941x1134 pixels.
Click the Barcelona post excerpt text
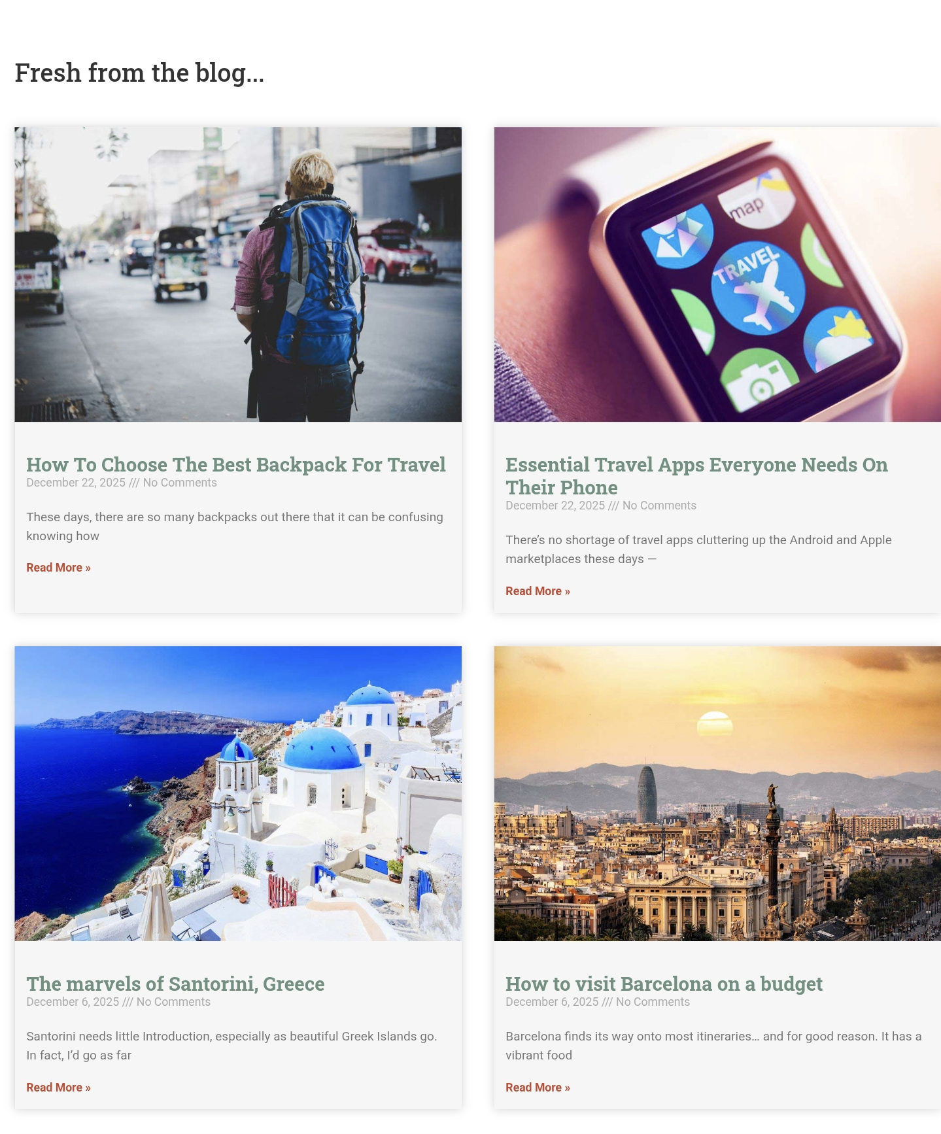pos(713,1046)
